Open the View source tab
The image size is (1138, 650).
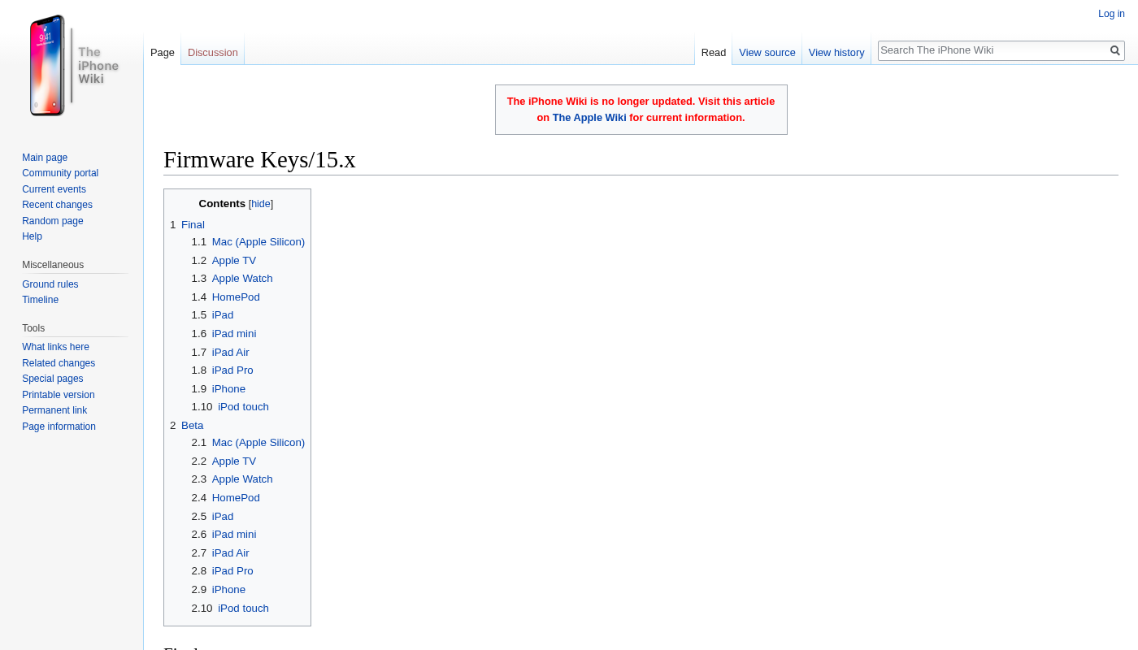pos(767,53)
